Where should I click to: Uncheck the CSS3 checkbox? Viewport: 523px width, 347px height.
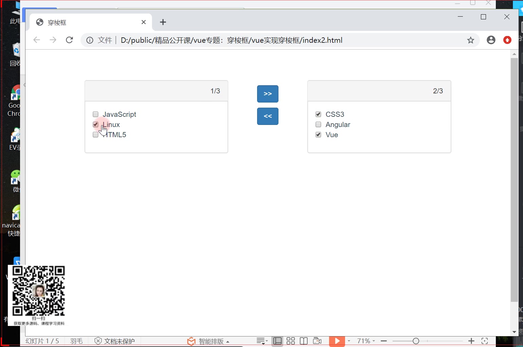(x=318, y=114)
